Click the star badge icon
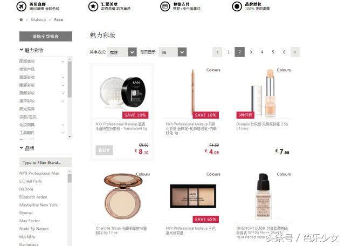345x246 pixels. pos(93,6)
